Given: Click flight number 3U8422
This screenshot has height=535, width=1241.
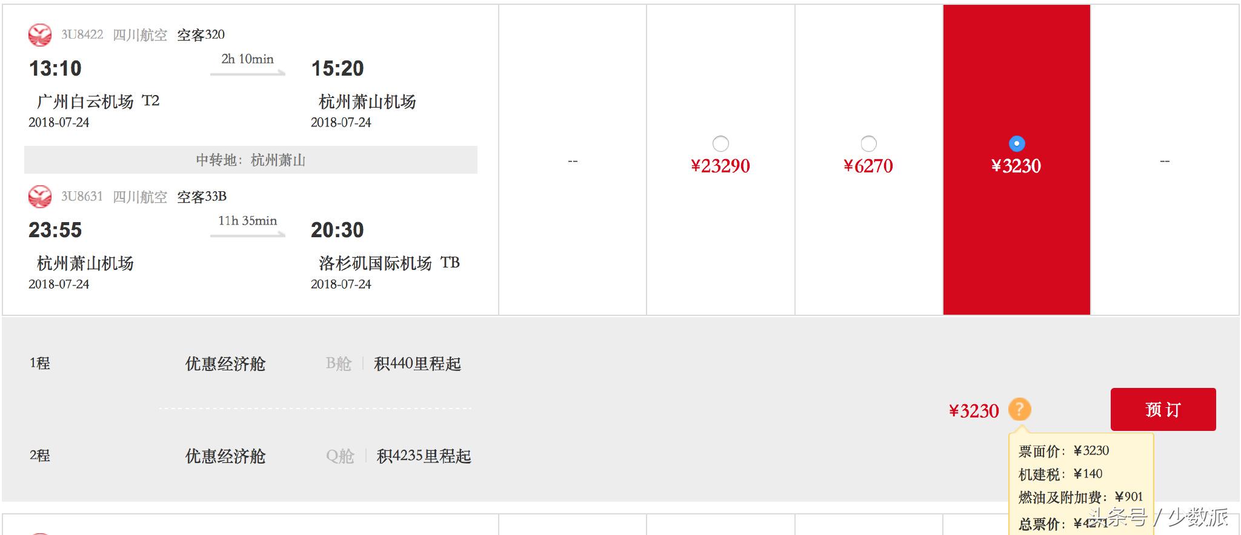Looking at the screenshot, I should coord(82,35).
